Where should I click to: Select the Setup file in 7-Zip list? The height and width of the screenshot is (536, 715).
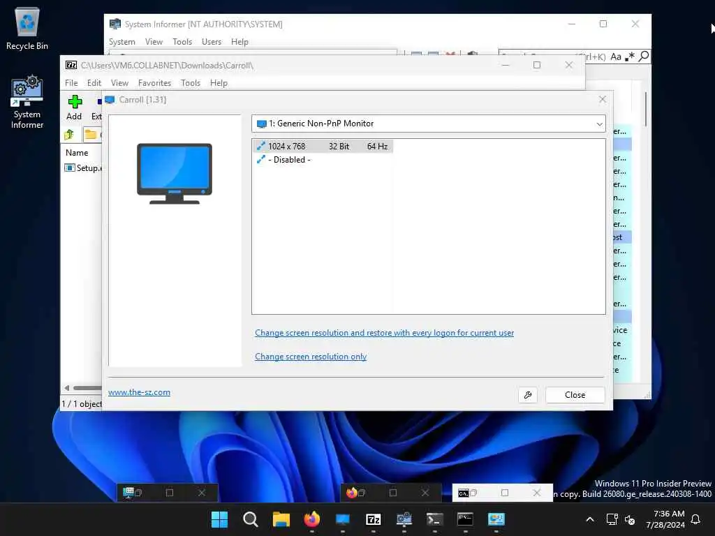point(83,168)
